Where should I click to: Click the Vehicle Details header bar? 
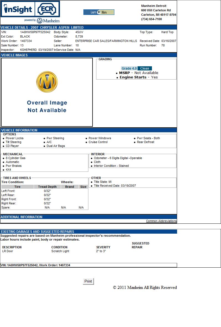(89, 28)
